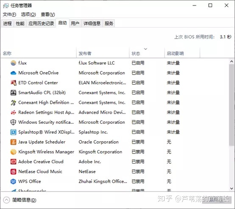This screenshot has height=209, width=235.
Task: Switch to the 用户 tab
Action: click(75, 23)
